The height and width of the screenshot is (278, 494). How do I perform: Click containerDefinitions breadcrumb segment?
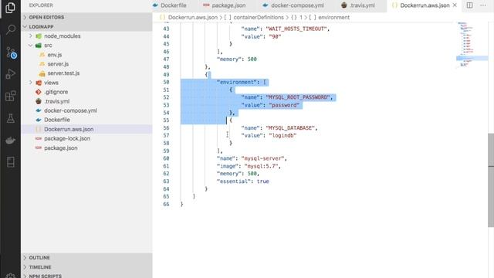click(x=259, y=17)
